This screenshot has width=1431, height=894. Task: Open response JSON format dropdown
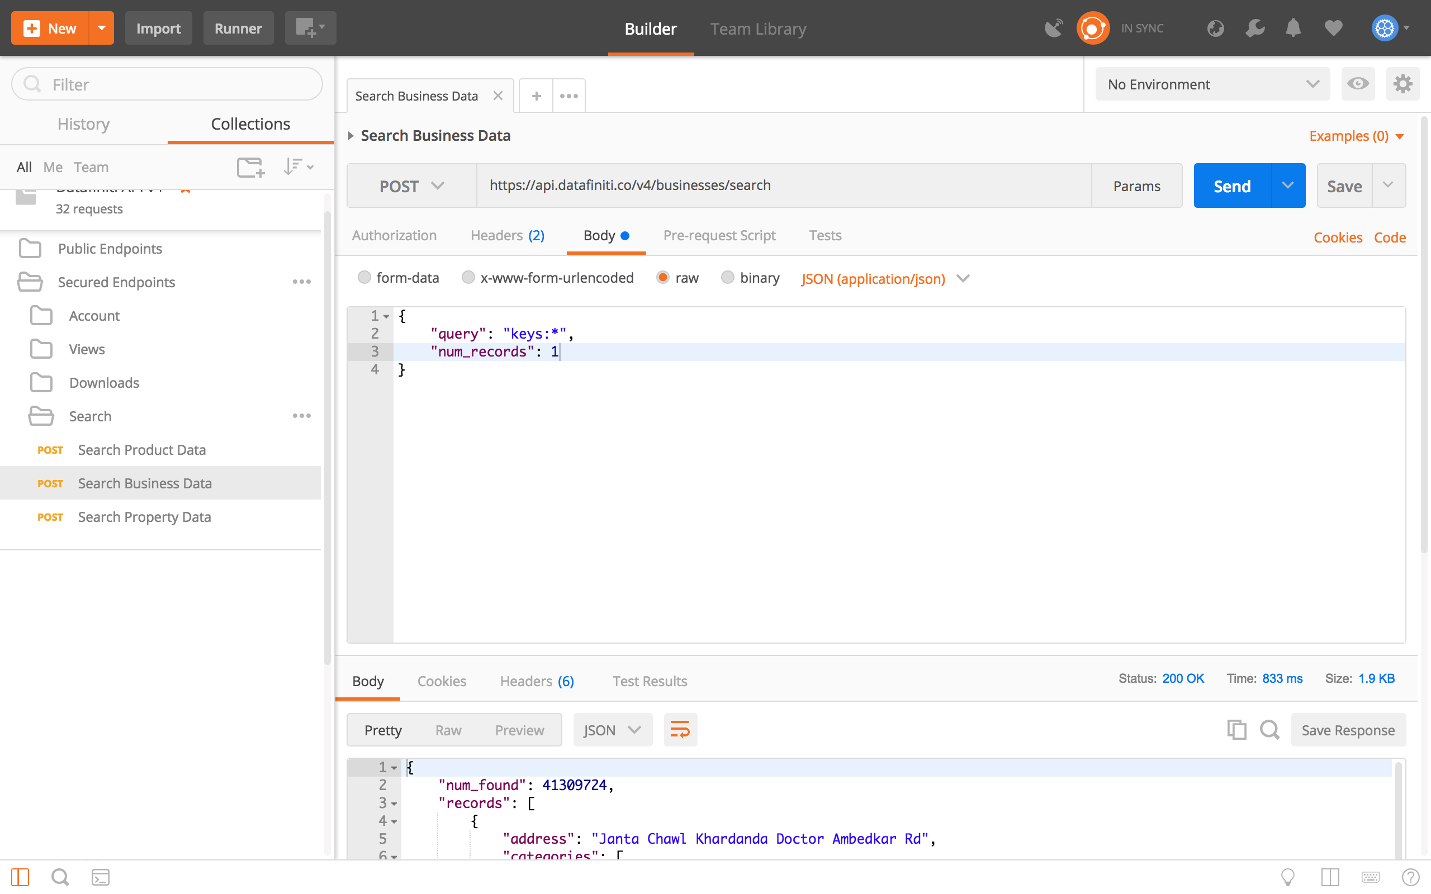[x=613, y=730]
